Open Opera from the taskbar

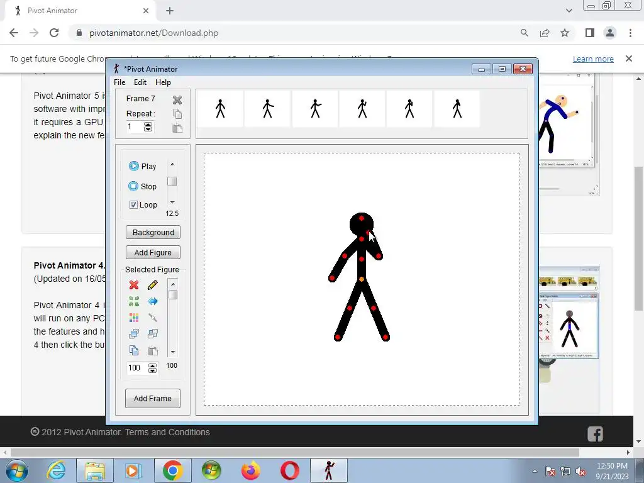[289, 470]
